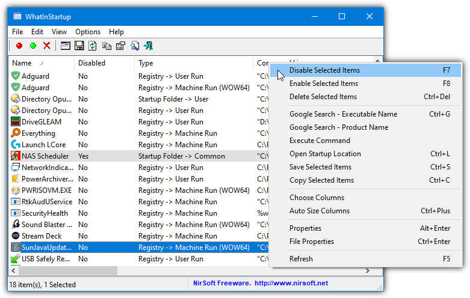The height and width of the screenshot is (298, 470).
Task: Choose Save Selected Items menu entry
Action: (x=366, y=166)
